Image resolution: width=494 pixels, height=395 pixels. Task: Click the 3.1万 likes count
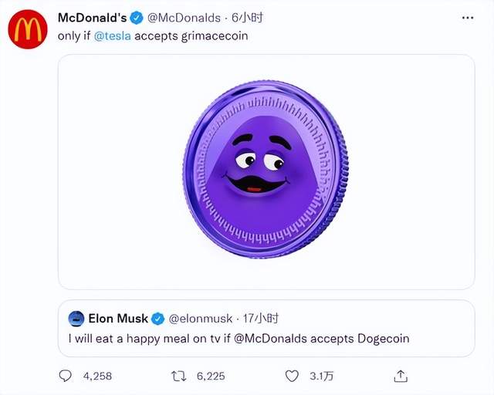(x=320, y=376)
